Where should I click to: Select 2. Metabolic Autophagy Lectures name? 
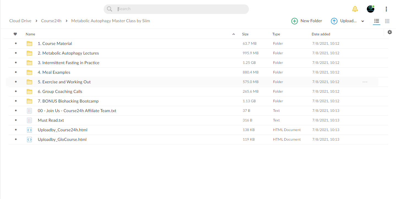[x=68, y=53]
